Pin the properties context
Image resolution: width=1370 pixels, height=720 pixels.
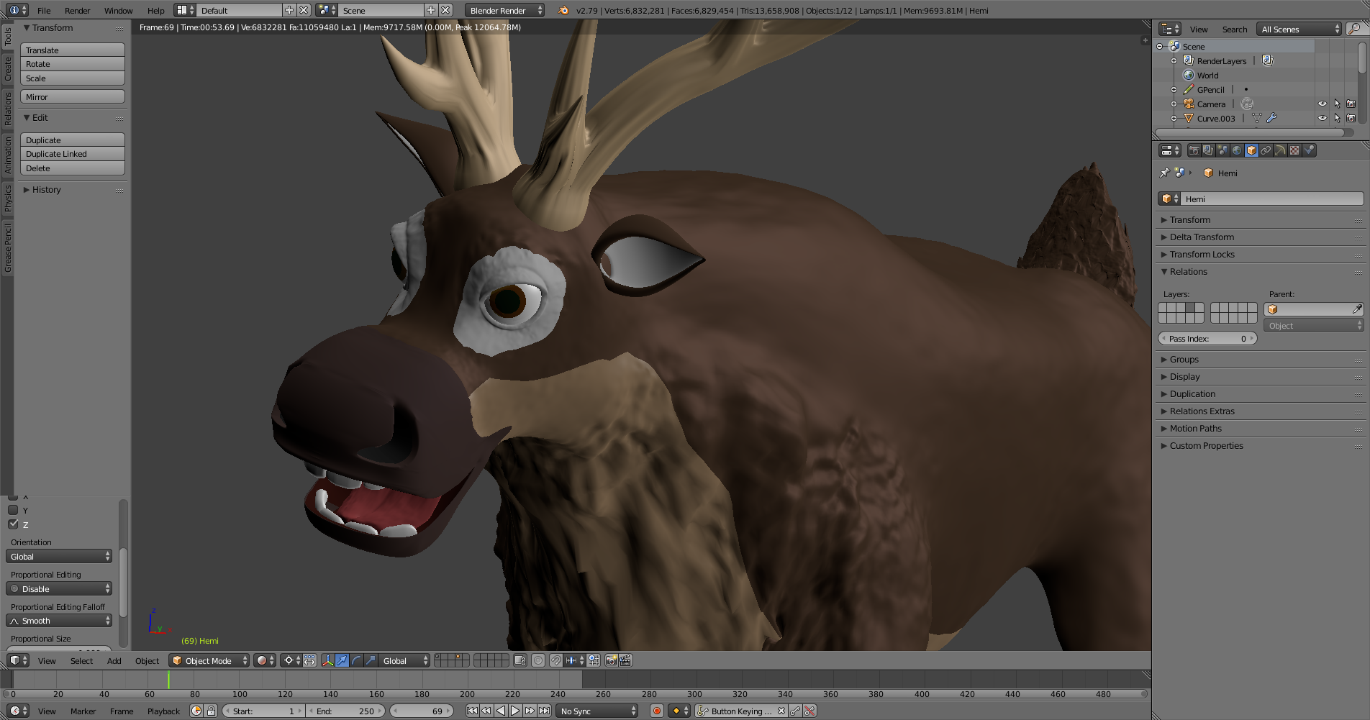[1165, 173]
